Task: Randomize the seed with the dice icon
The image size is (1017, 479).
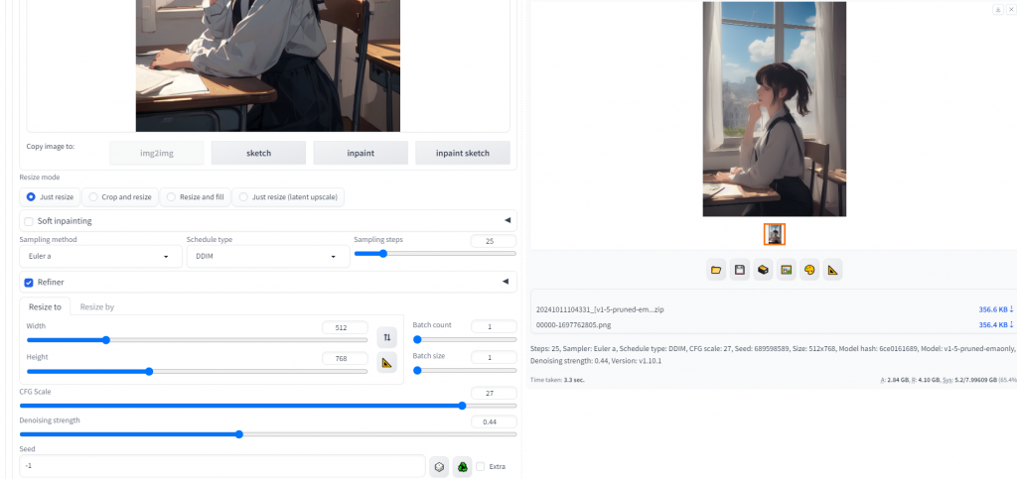Action: (439, 467)
